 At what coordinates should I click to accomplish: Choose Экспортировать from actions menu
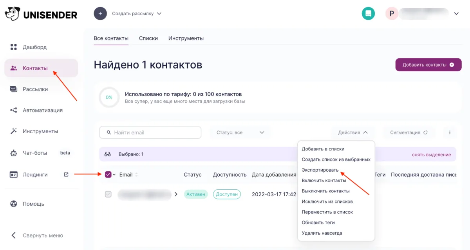pos(320,170)
